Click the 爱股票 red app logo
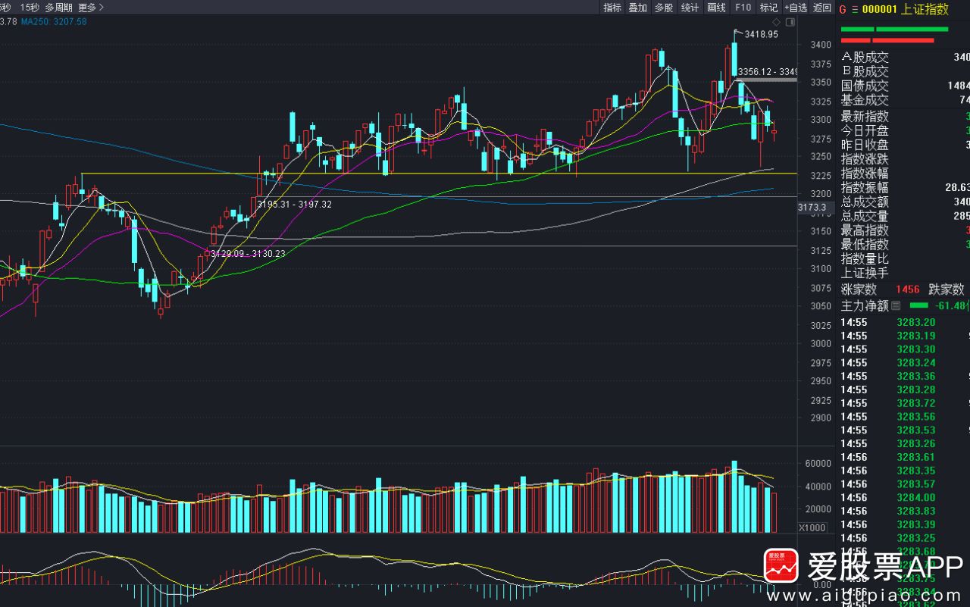This screenshot has height=607, width=970. 781,567
